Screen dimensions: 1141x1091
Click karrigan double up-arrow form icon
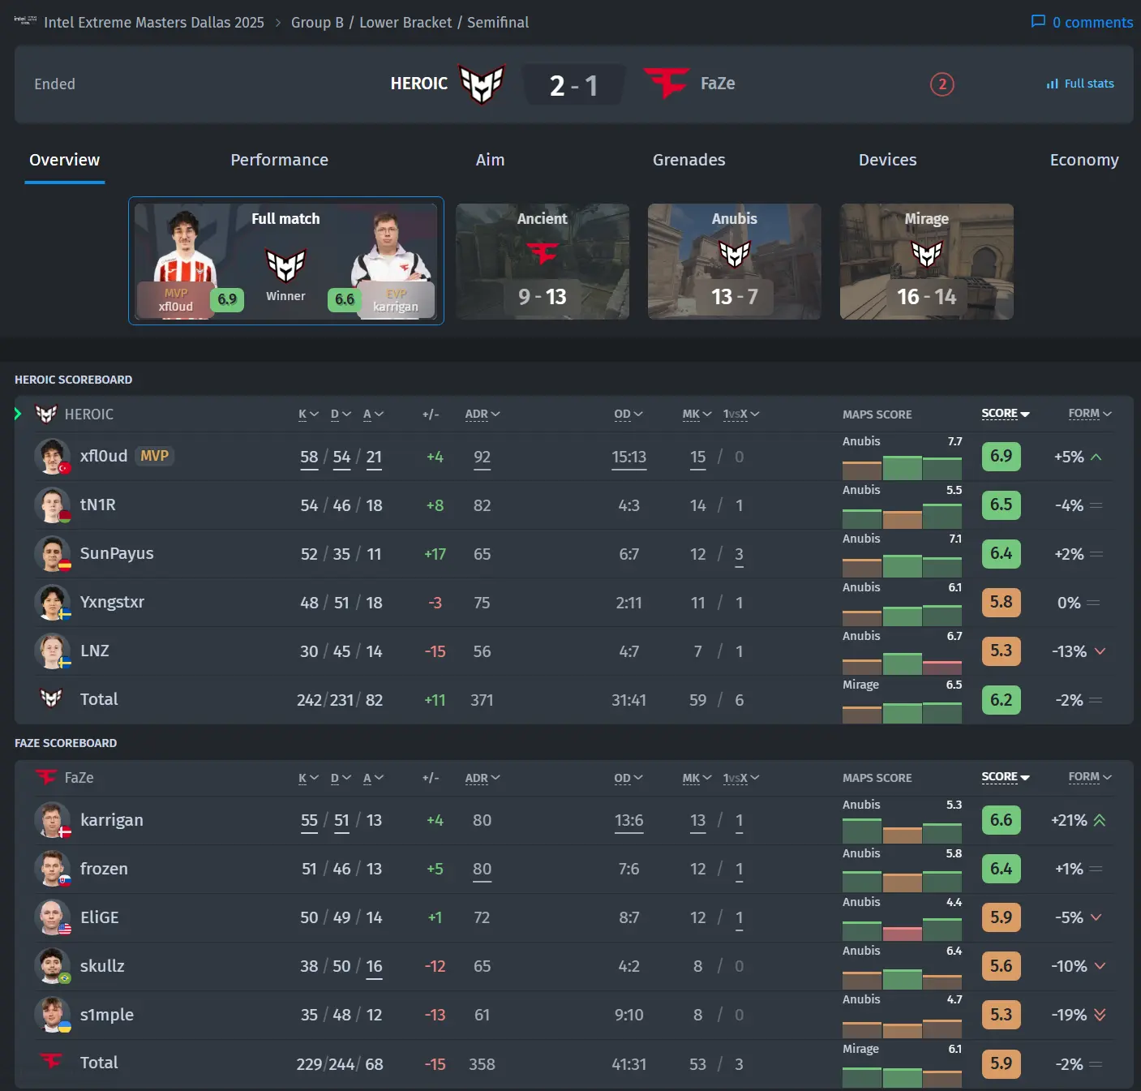(x=1100, y=820)
